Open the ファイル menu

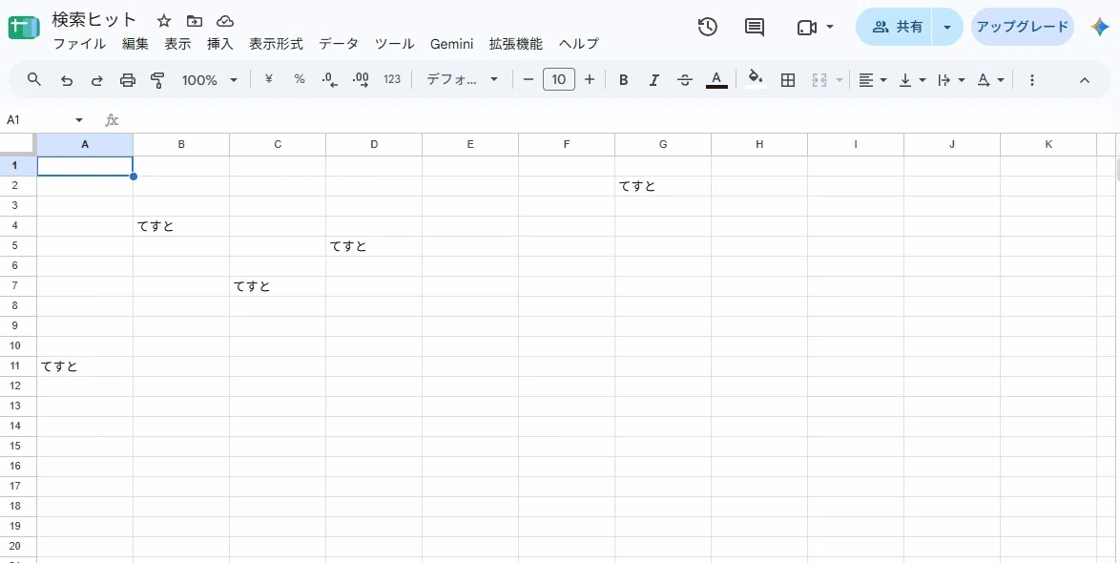pos(80,44)
